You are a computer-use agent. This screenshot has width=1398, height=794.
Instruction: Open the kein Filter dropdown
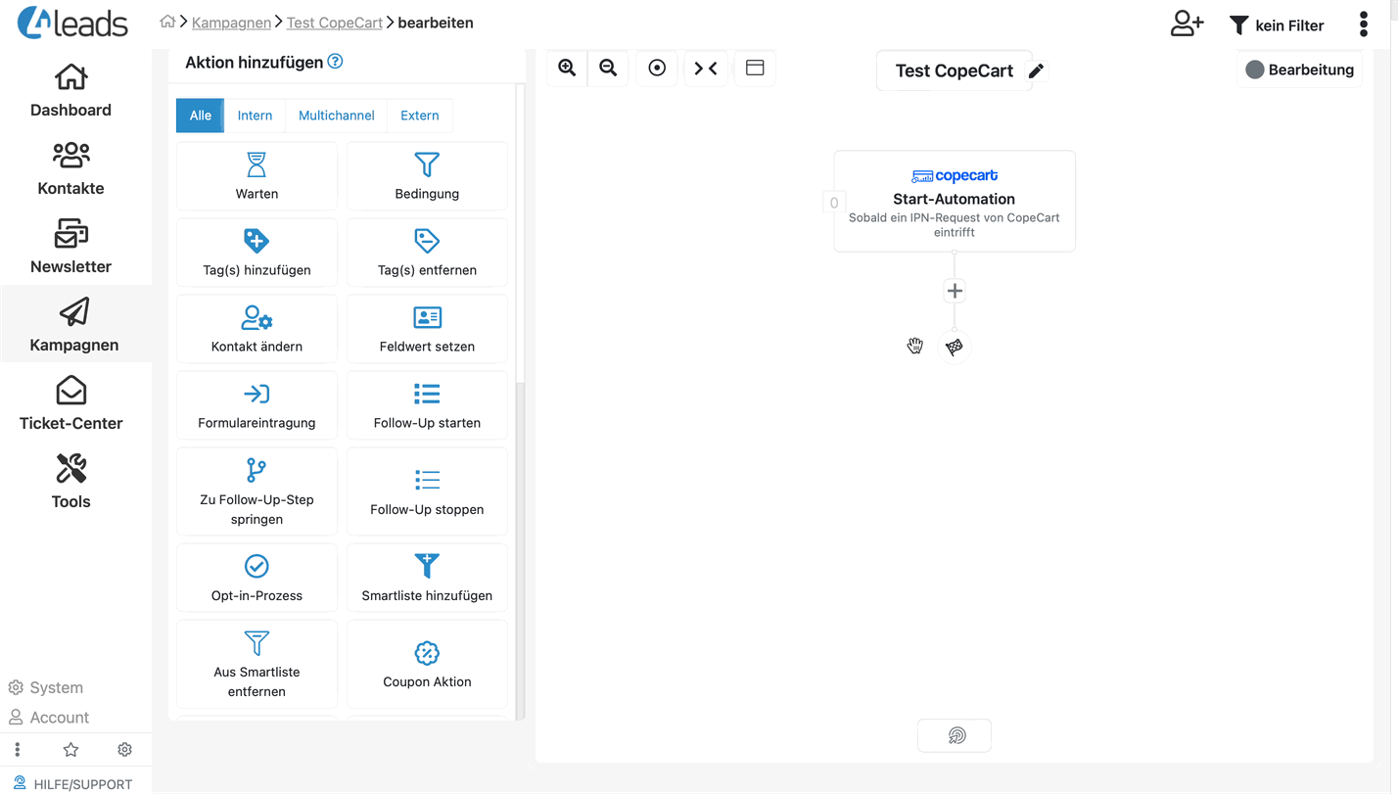click(x=1277, y=25)
